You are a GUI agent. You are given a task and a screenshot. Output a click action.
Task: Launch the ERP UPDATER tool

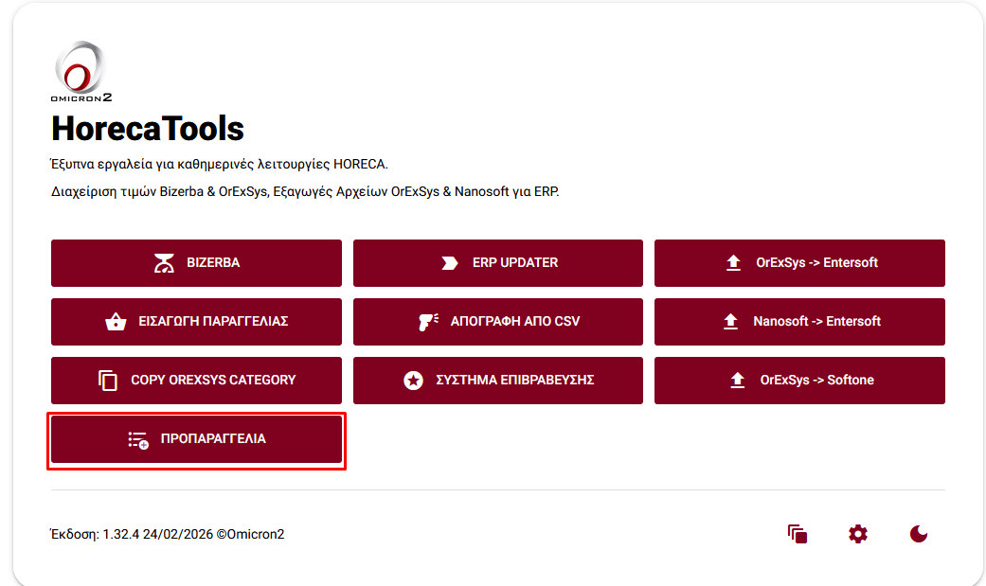(x=515, y=263)
